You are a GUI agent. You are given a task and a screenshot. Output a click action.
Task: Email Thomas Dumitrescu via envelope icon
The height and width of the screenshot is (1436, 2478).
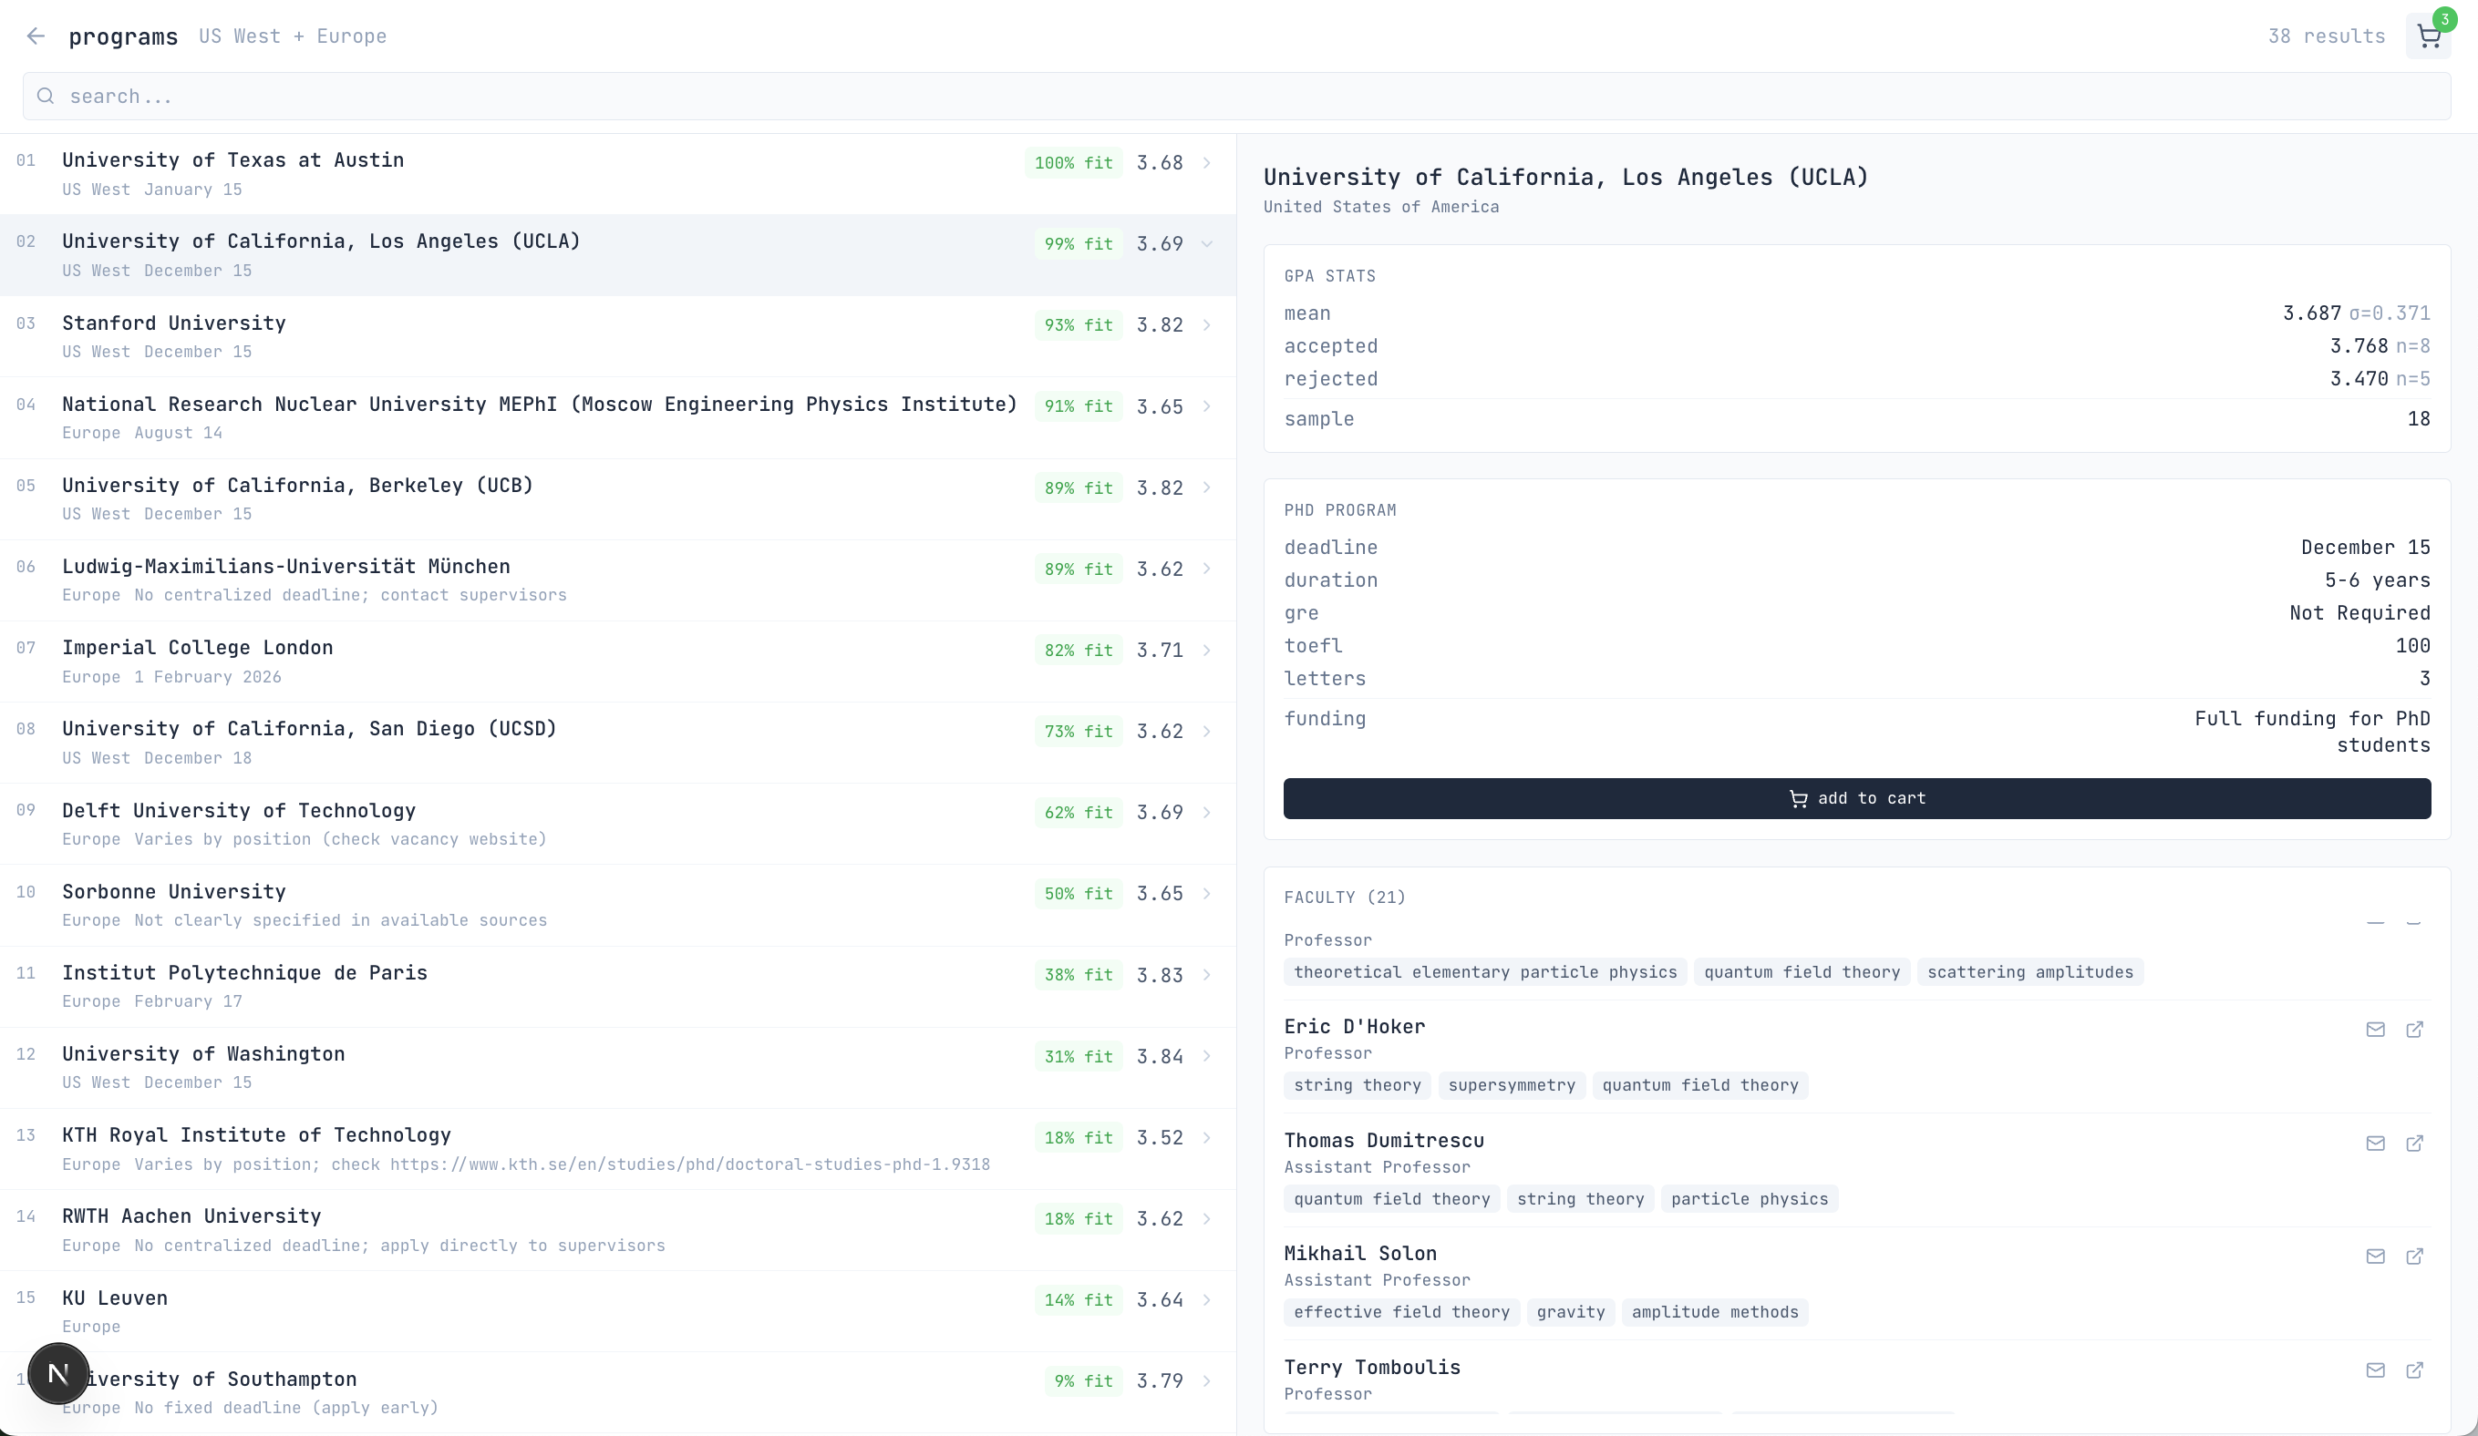pyautogui.click(x=2375, y=1144)
